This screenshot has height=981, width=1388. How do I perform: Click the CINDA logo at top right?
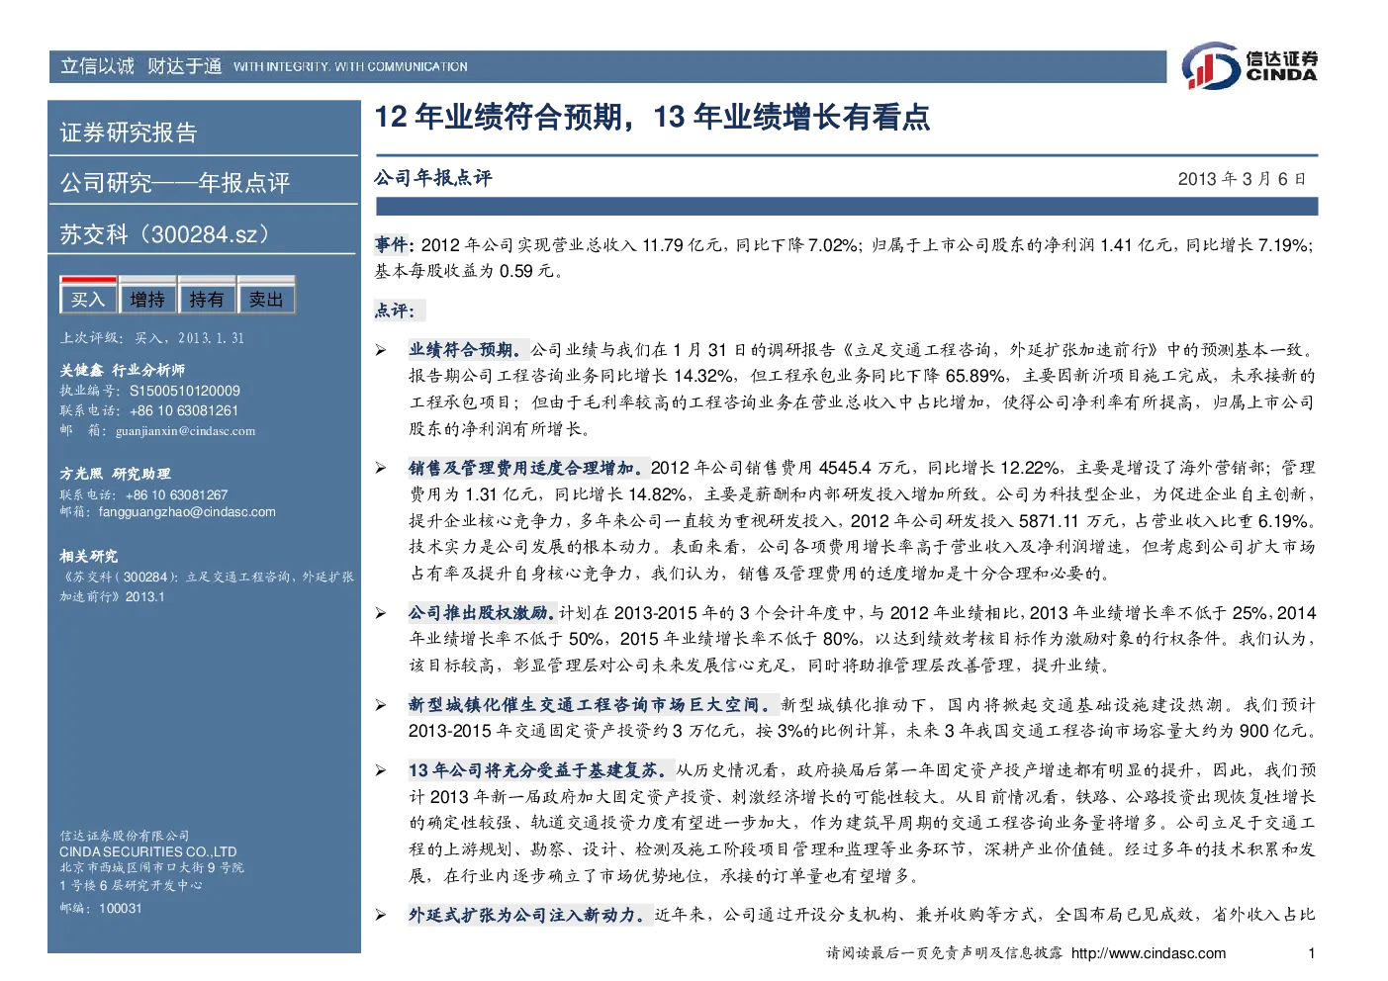(1249, 66)
